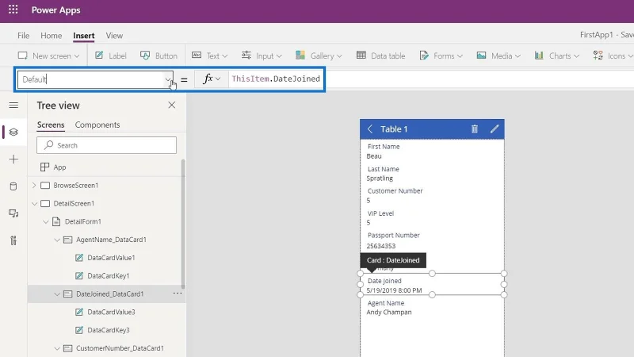Collapse DetailForm1 node
The width and height of the screenshot is (634, 357).
[46, 221]
